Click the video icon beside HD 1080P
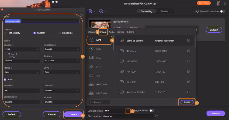The image size is (229, 120). [122, 61]
